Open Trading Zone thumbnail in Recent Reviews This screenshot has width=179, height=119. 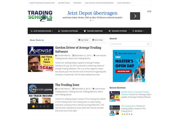pos(115,110)
